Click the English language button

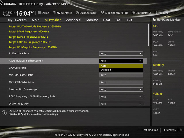pyautogui.click(x=43, y=13)
